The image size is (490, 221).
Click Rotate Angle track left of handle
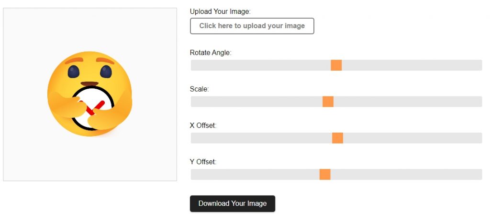(x=261, y=65)
